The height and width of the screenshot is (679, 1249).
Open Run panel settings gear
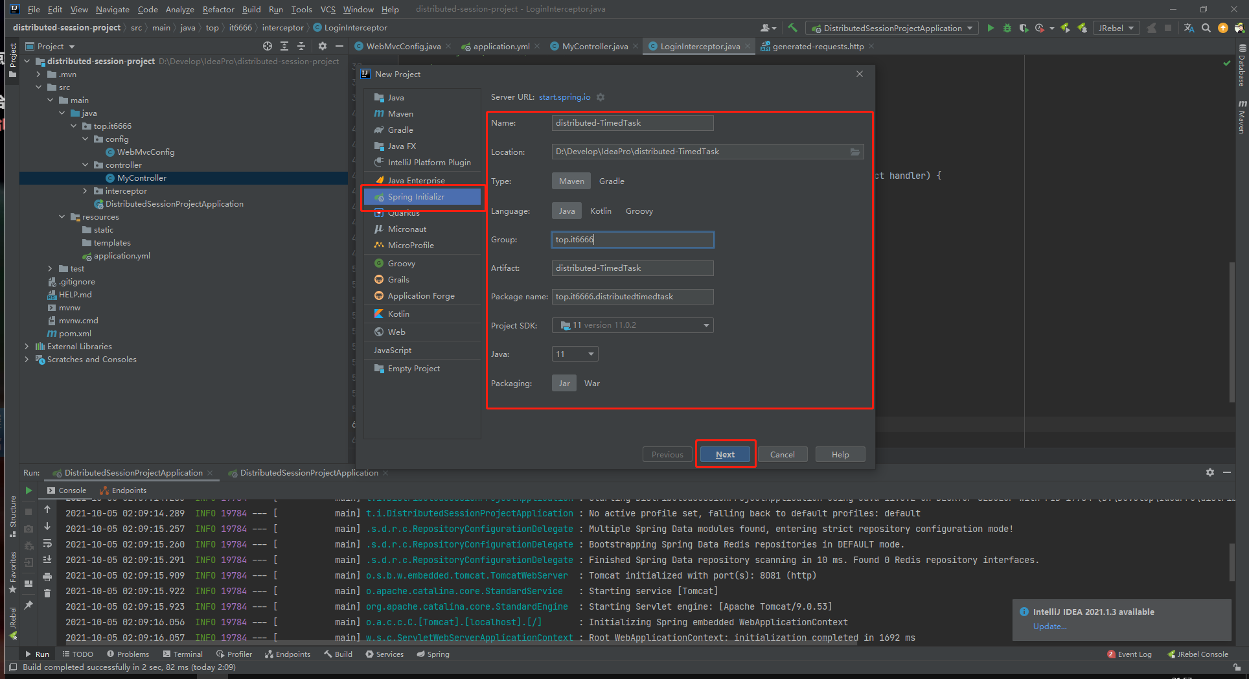(x=1209, y=472)
